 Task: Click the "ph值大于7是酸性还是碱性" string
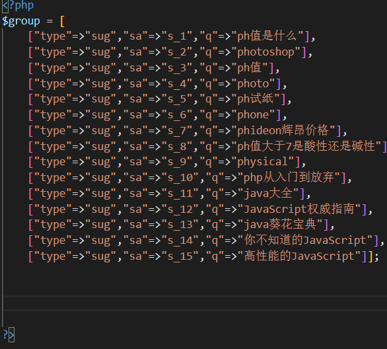click(x=306, y=147)
